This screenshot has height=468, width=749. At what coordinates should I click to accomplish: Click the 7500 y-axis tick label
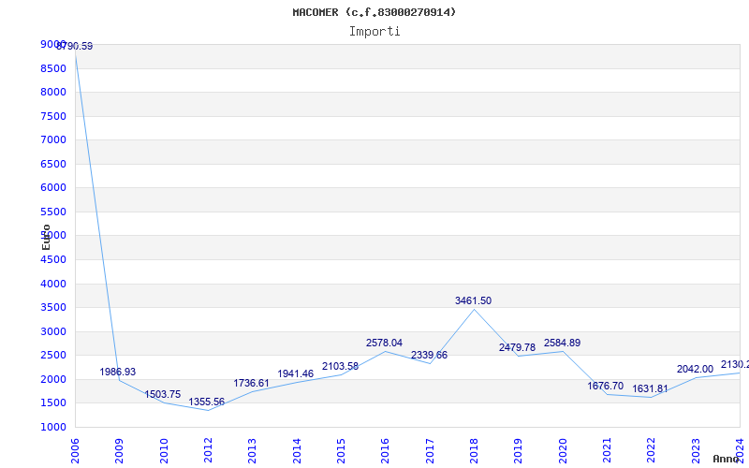pos(53,116)
